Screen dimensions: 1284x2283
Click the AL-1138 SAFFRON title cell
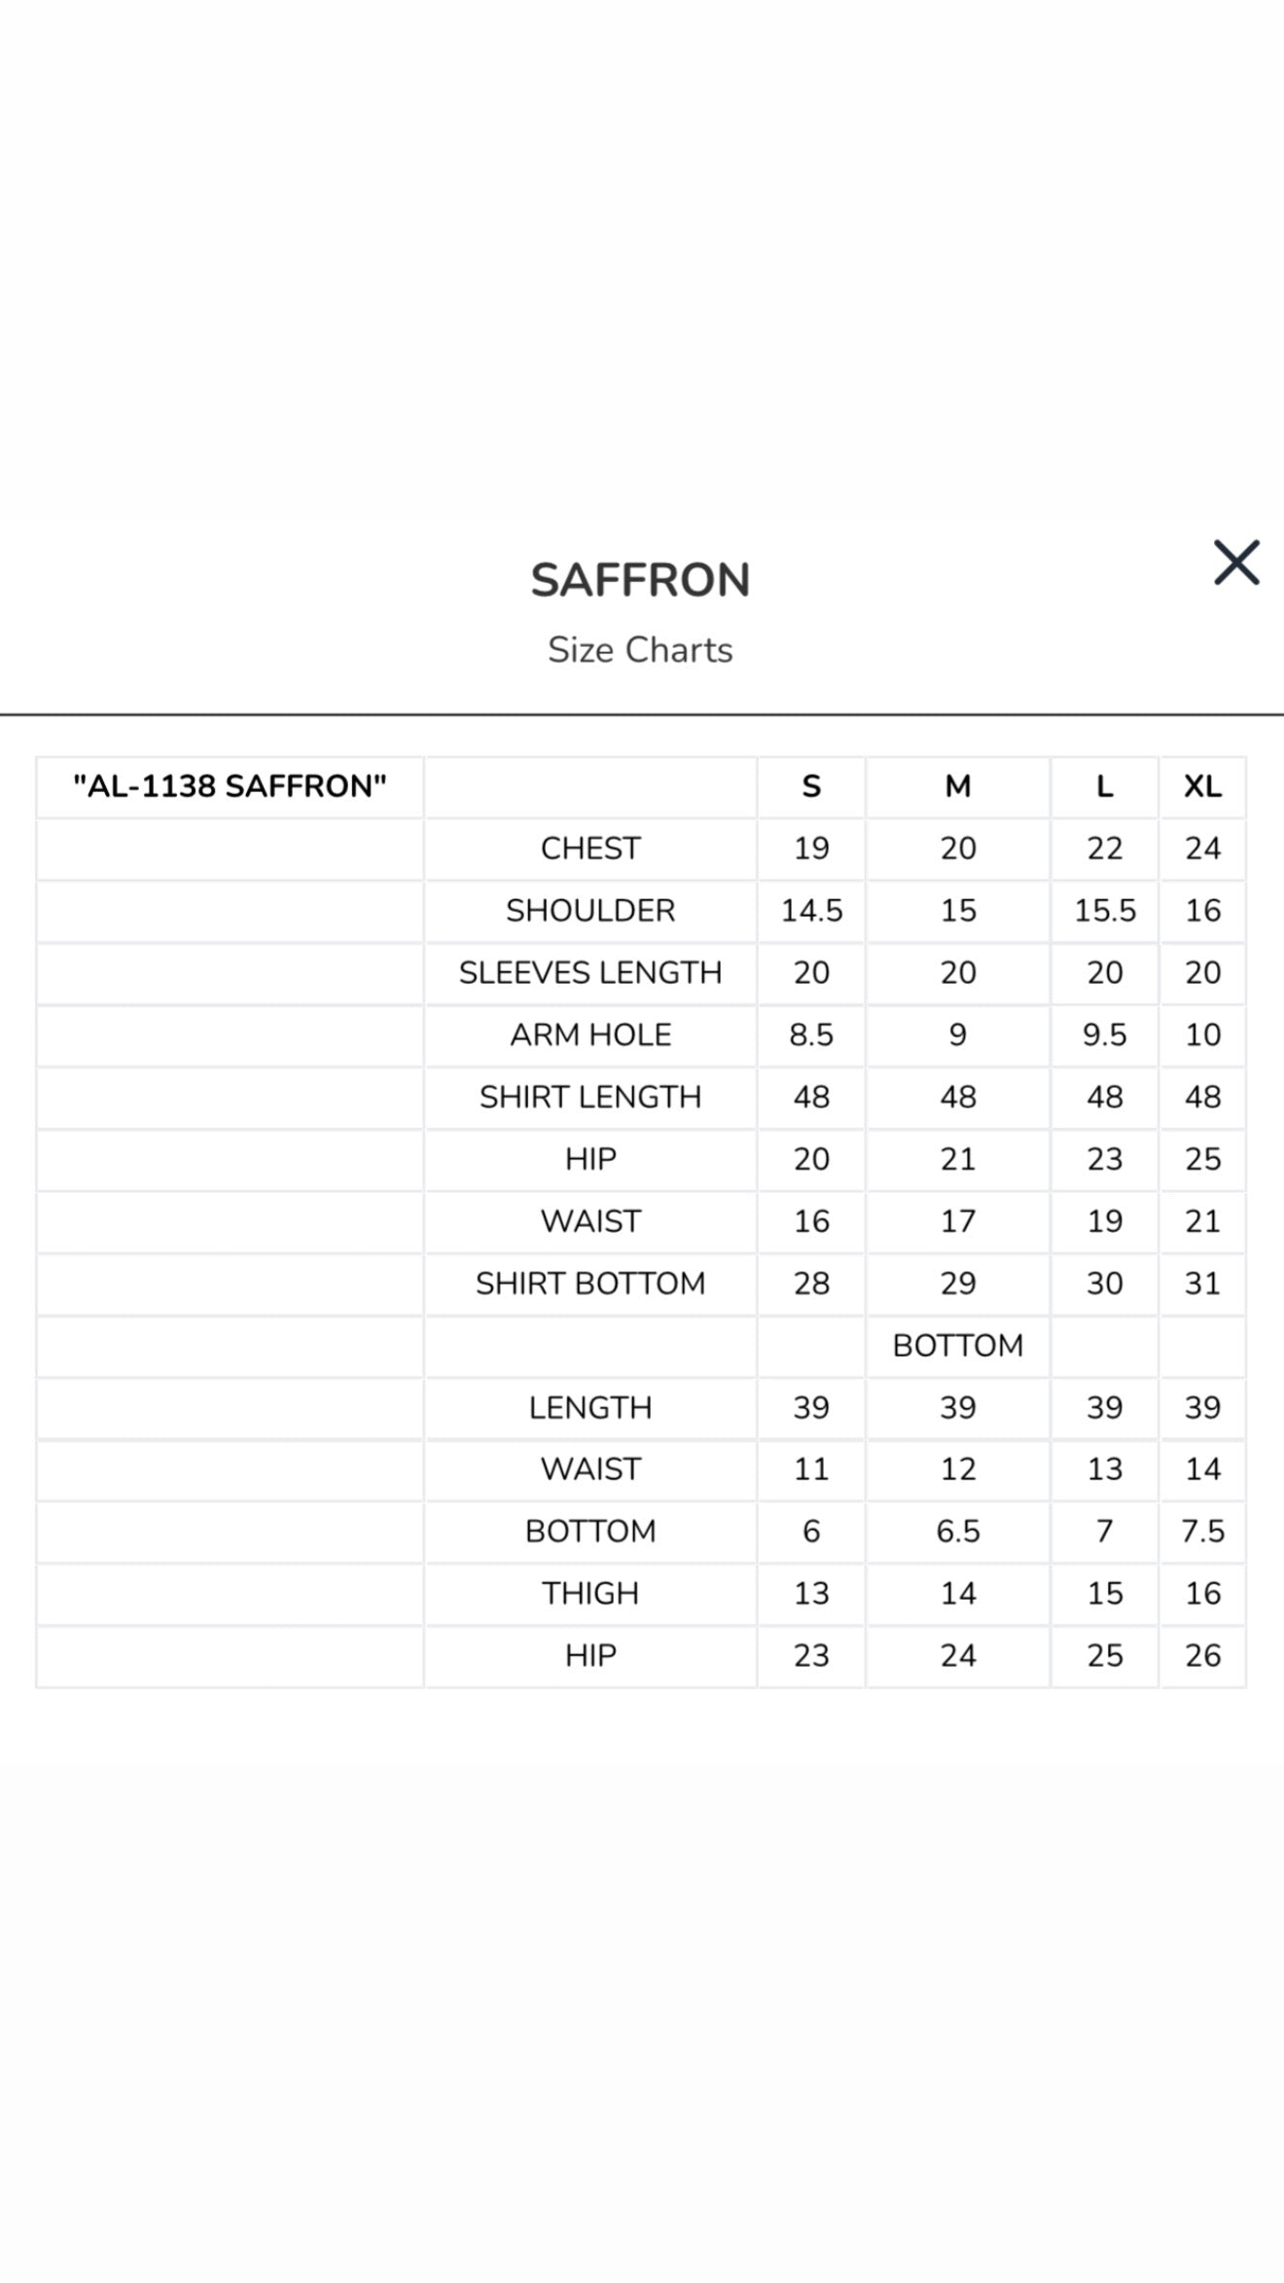point(229,786)
